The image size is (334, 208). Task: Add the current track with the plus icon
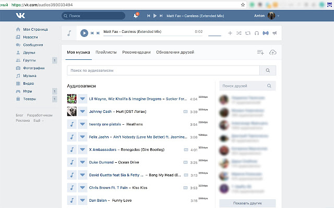point(230,33)
